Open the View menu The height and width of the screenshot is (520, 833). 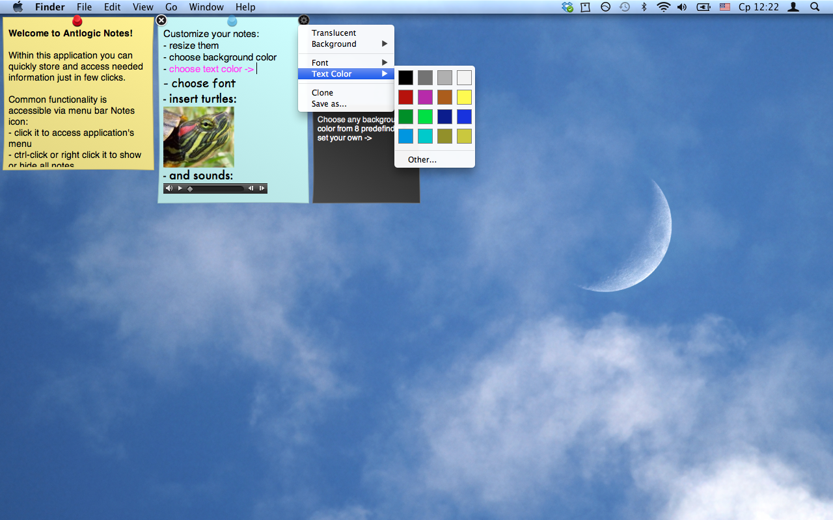pyautogui.click(x=143, y=7)
